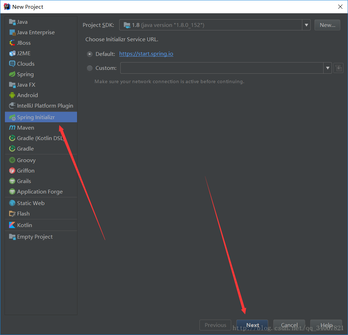Click the Maven m icon
Viewport: 348px width, 335px height.
(12, 128)
